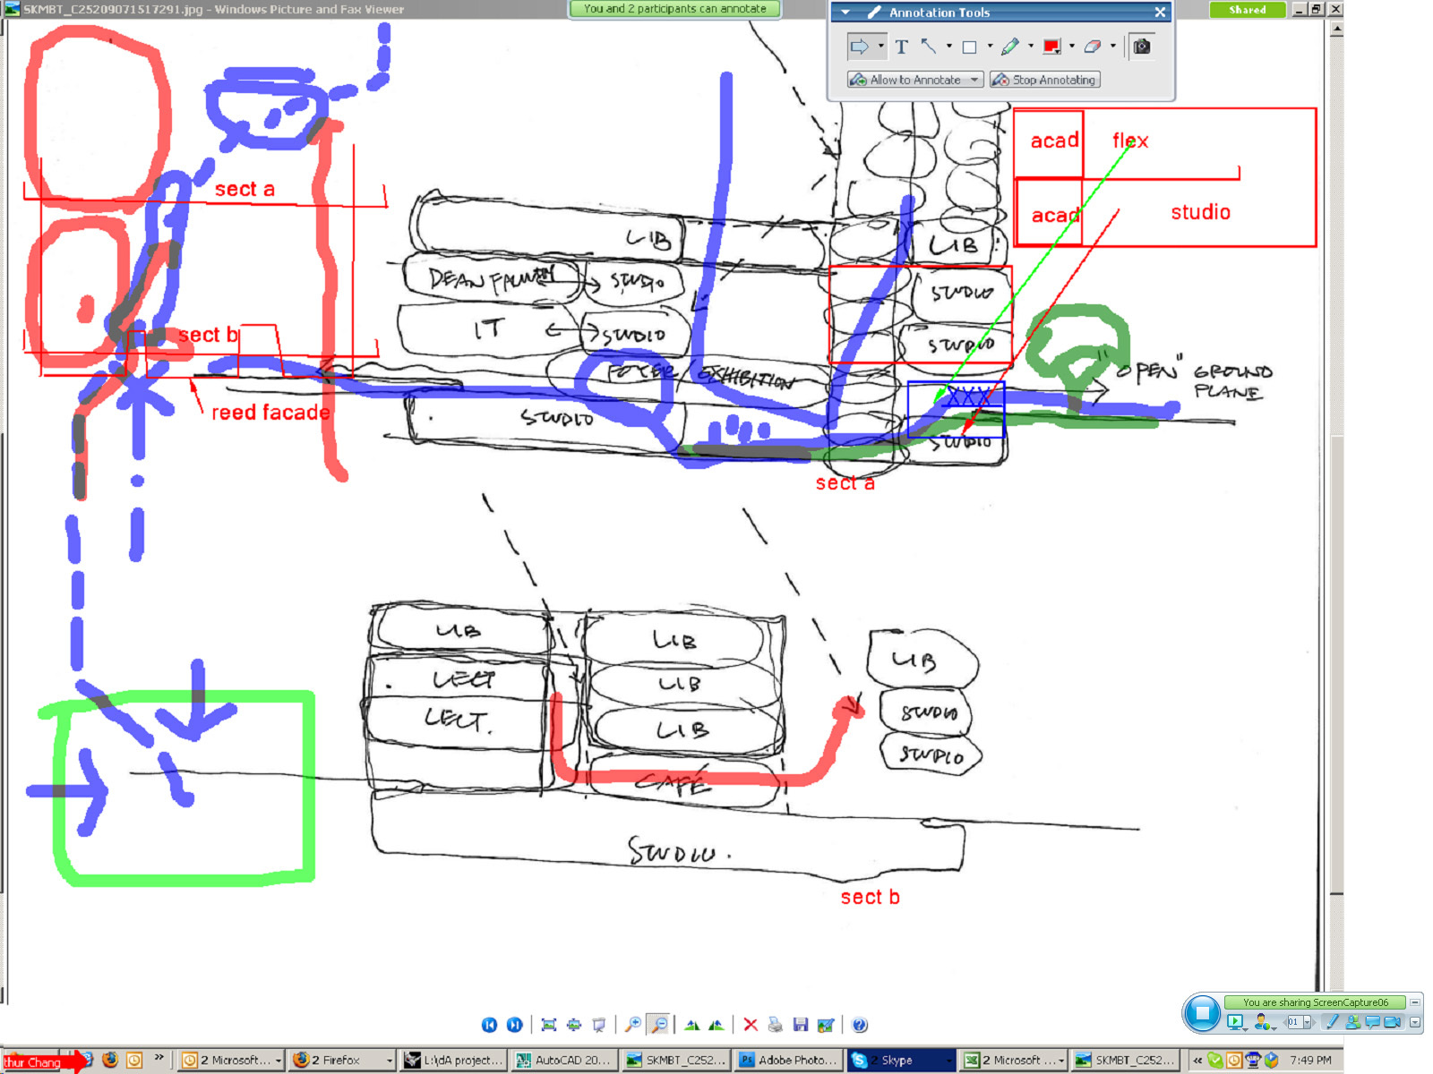Viewport: 1433px width, 1074px height.
Task: Go to the Previous Image in viewer
Action: point(489,1025)
